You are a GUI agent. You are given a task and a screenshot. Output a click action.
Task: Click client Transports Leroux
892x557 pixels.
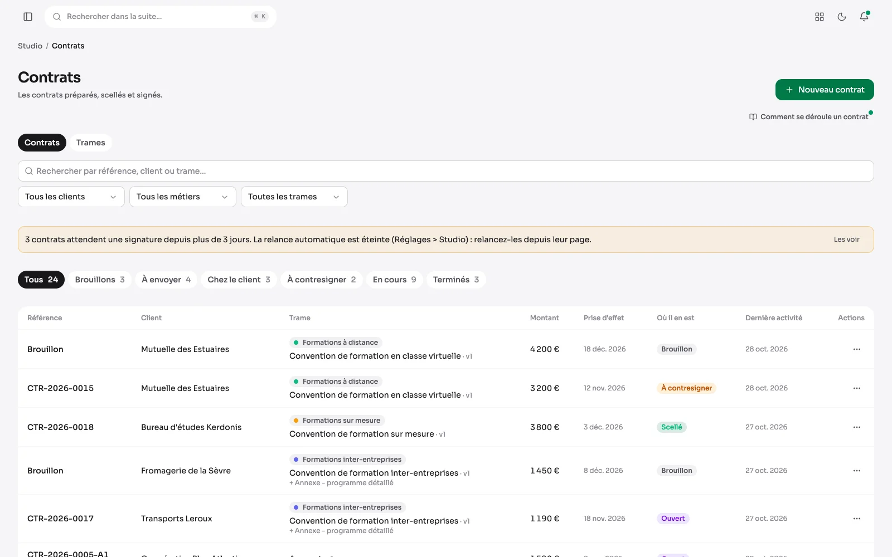(x=176, y=519)
